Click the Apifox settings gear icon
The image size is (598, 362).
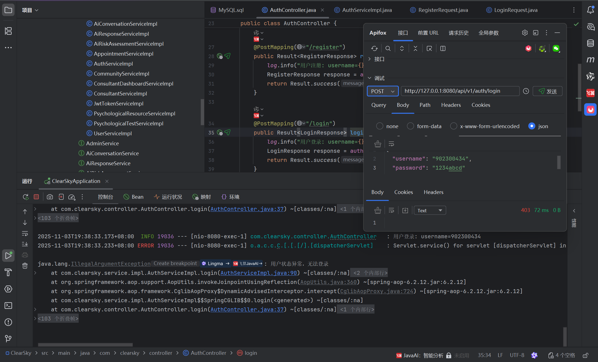click(x=525, y=33)
